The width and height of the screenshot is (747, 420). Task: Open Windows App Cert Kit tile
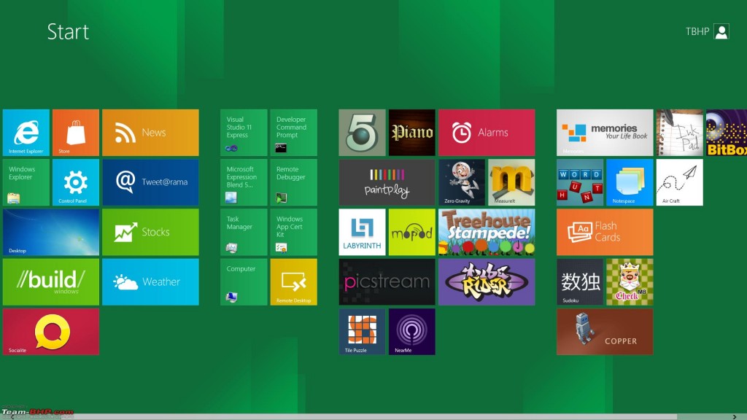pos(293,232)
